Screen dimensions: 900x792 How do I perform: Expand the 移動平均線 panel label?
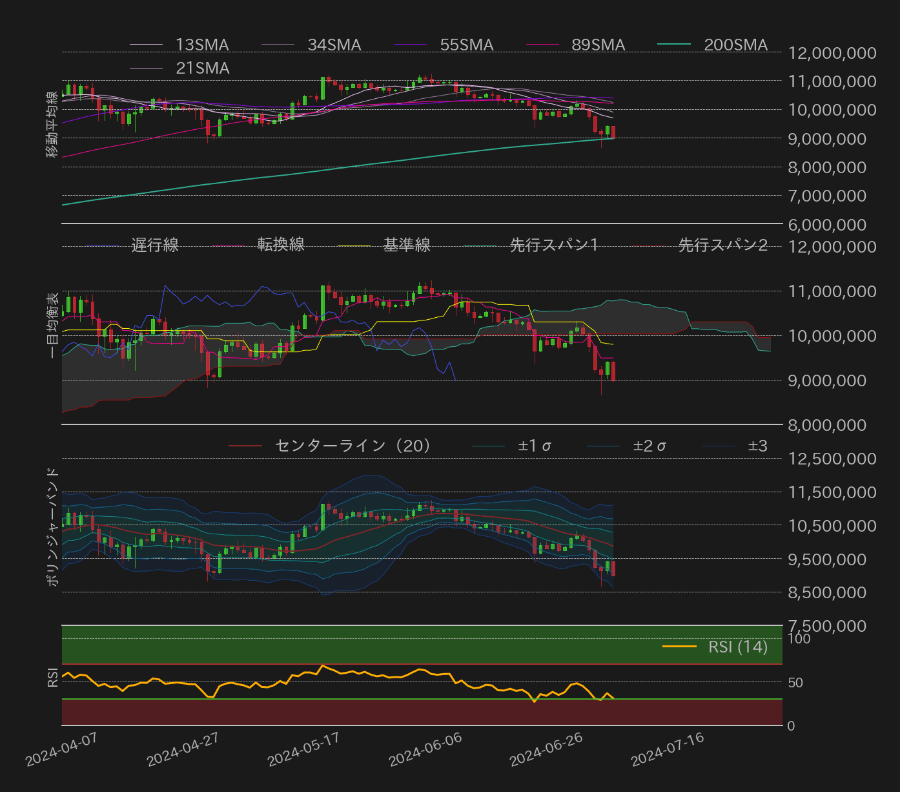click(x=52, y=123)
